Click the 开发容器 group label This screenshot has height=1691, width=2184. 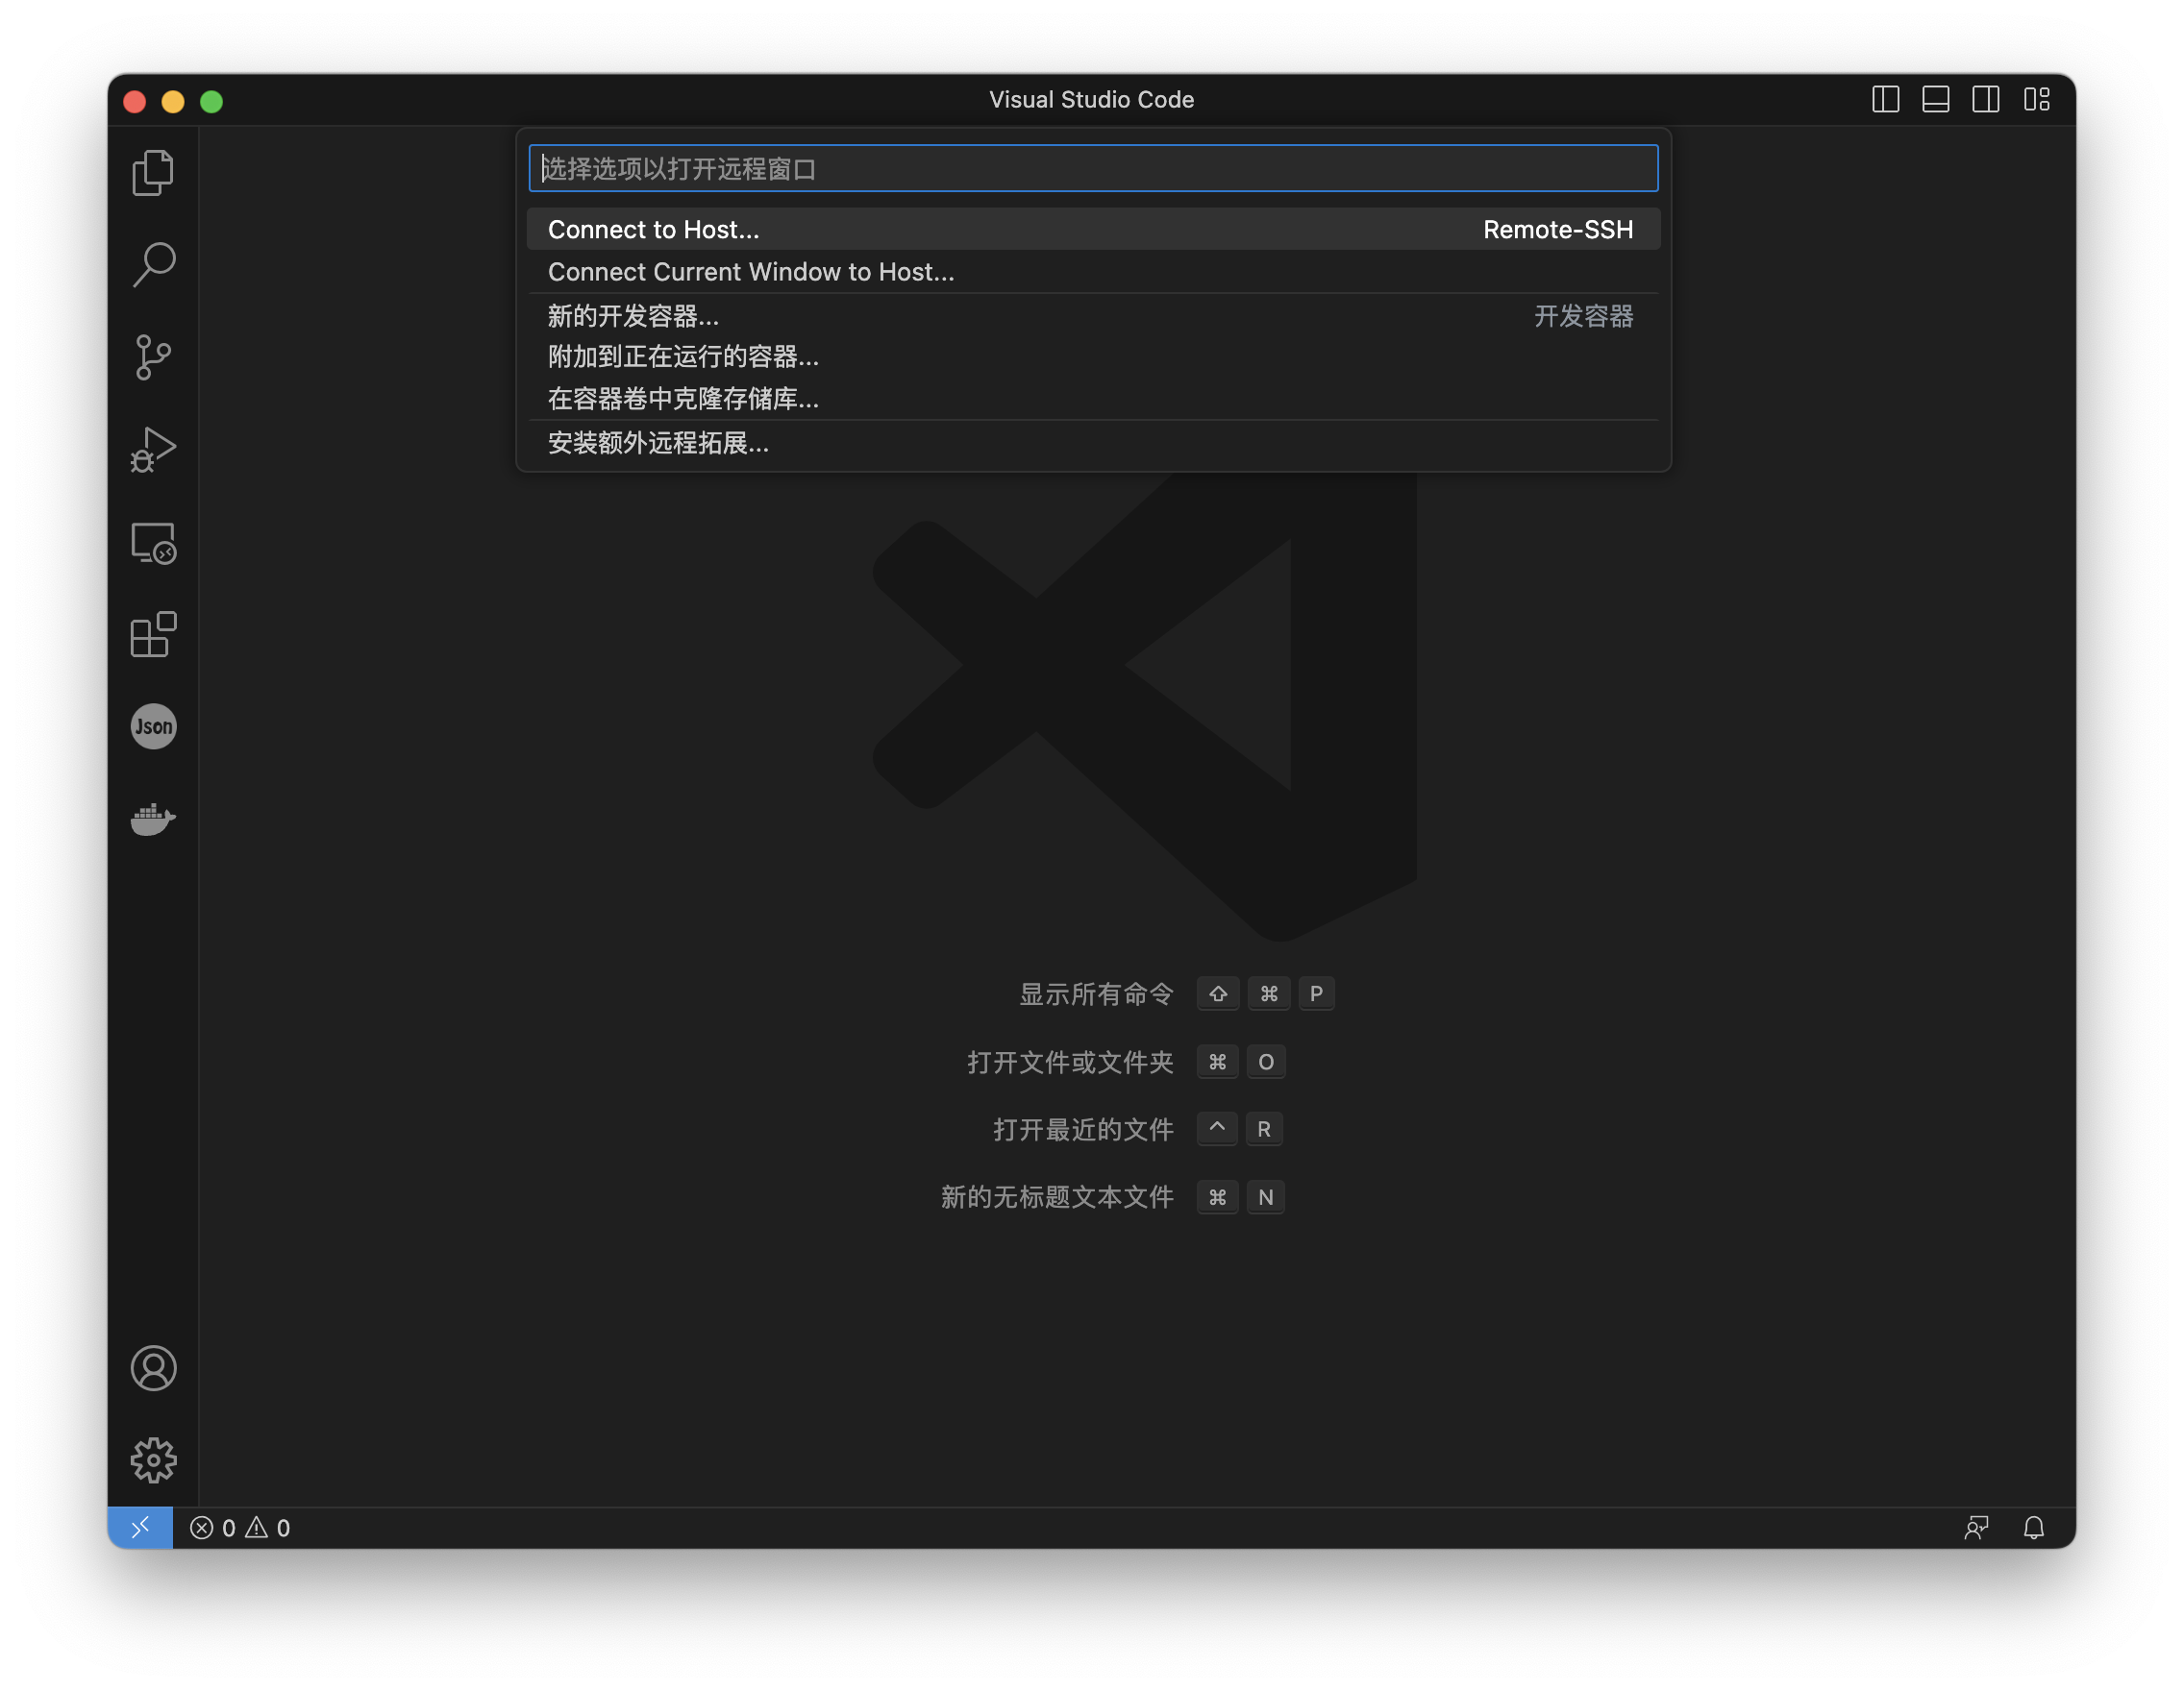(1583, 316)
